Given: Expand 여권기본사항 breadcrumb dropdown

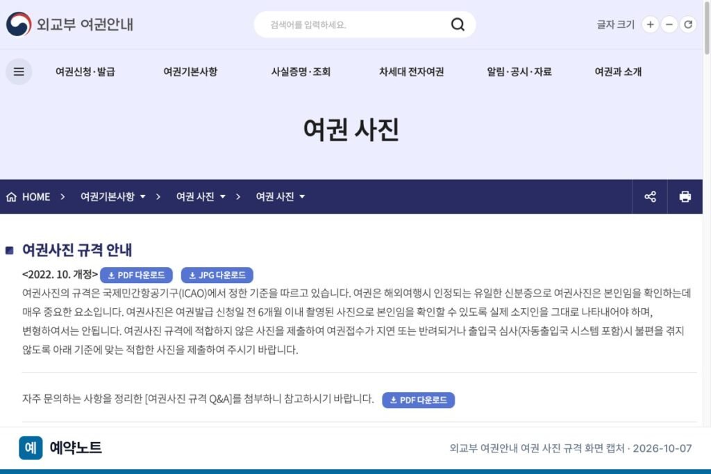Looking at the screenshot, I should (113, 196).
